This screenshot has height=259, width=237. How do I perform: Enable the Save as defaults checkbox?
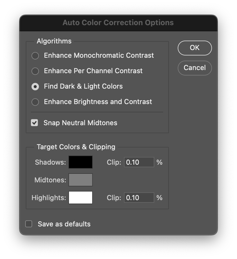(29, 224)
